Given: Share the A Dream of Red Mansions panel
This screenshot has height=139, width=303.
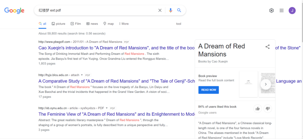Looking at the screenshot, I should point(267,47).
